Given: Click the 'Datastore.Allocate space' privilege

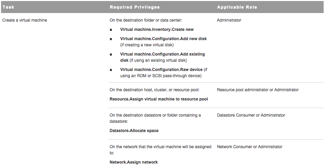Looking at the screenshot, I should (x=134, y=131).
